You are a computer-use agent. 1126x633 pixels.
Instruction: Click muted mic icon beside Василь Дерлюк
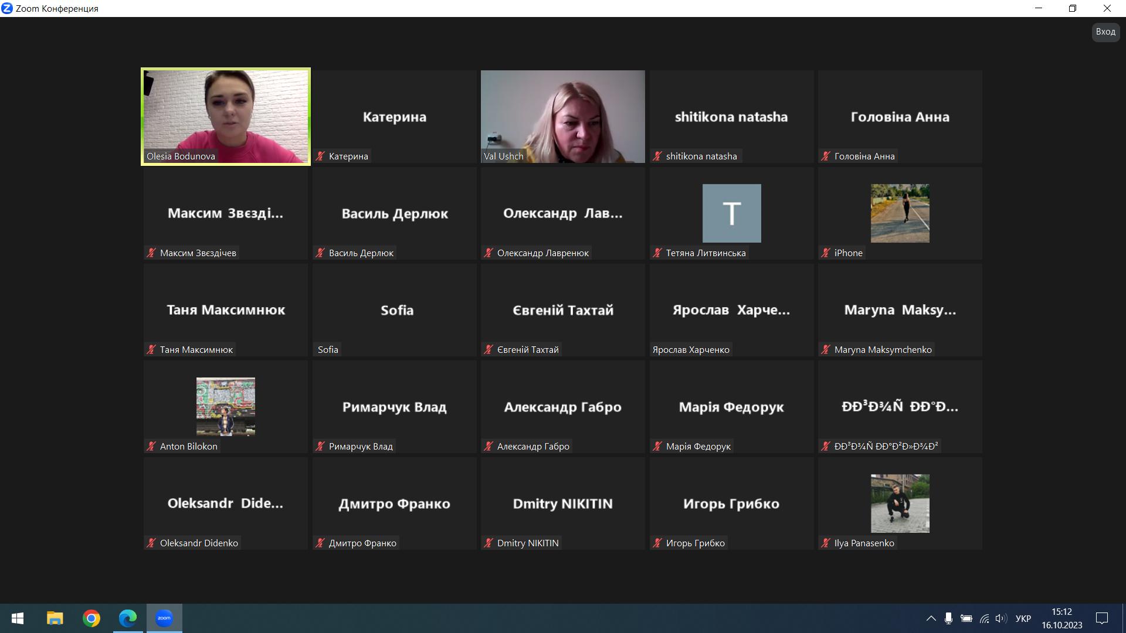320,253
